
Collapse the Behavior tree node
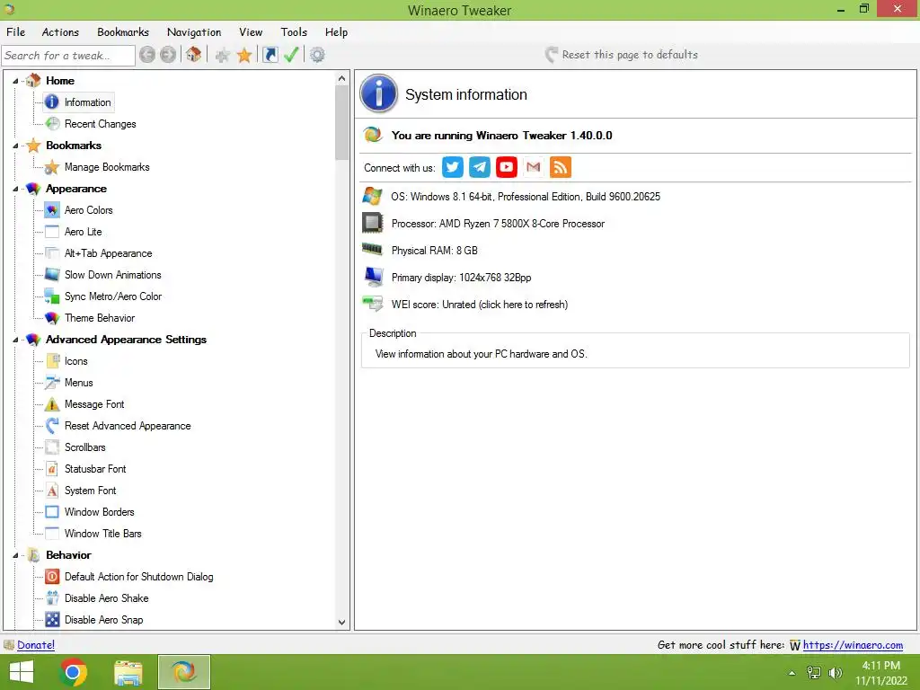15,555
